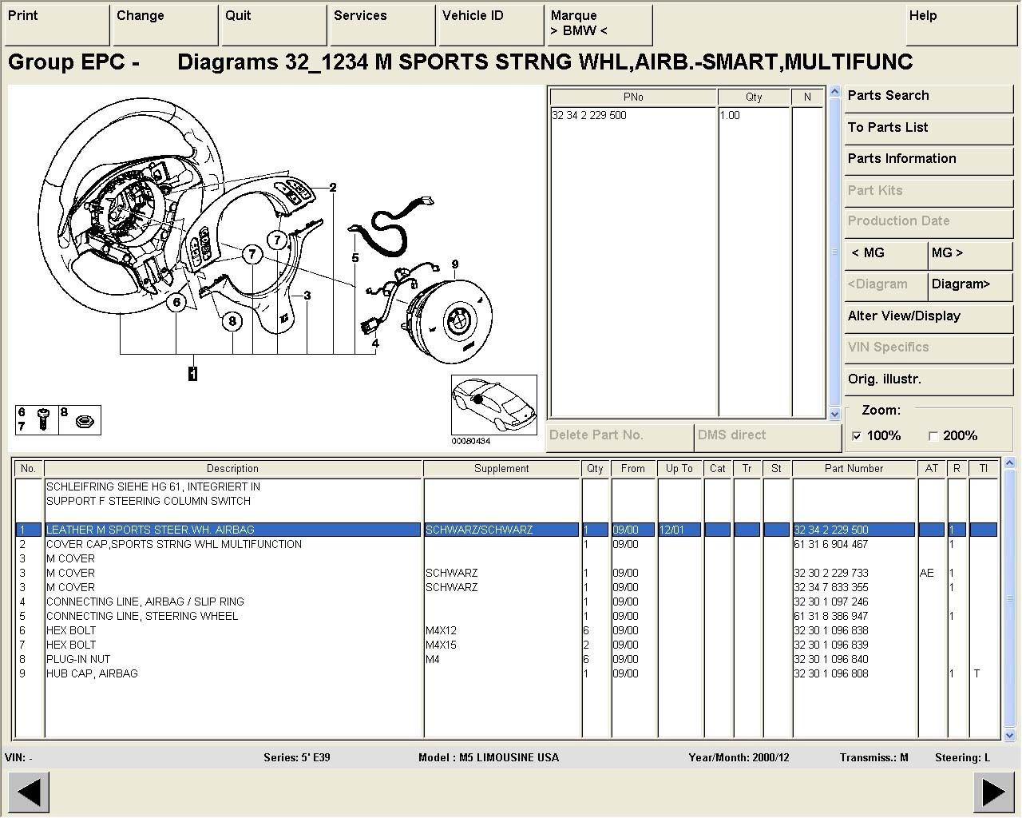This screenshot has height=818, width=1022.
Task: Select circled callout 6 in diagram
Action: (x=177, y=302)
